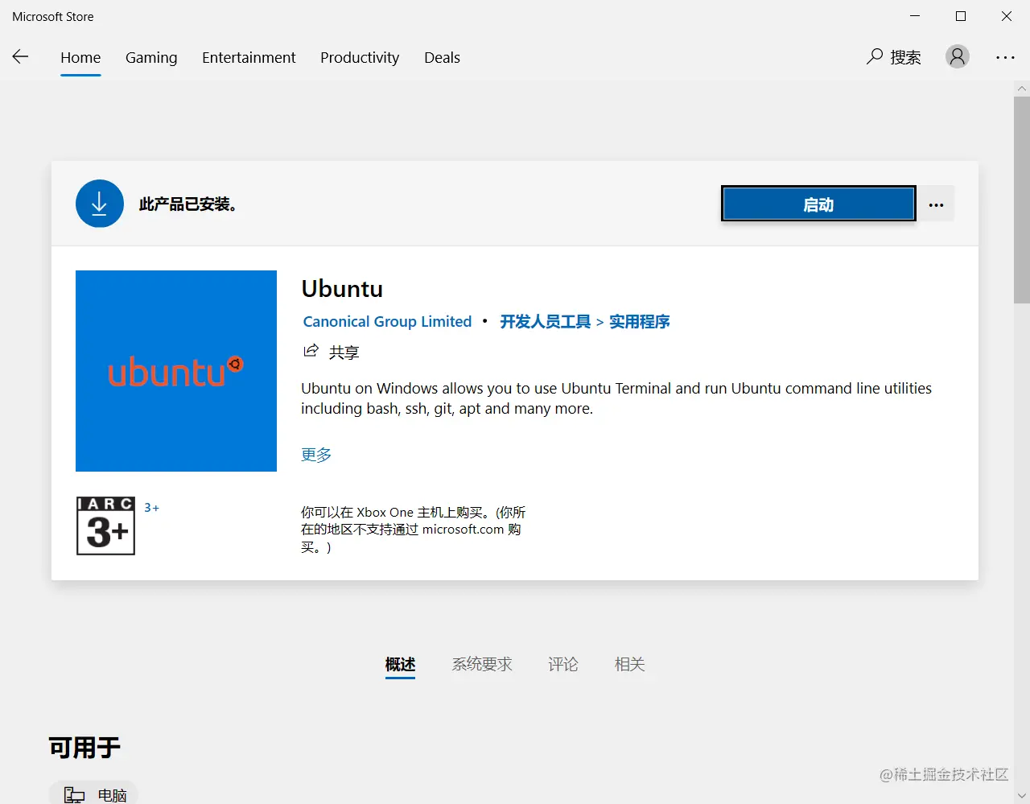Click the 3+ age rating link
The image size is (1030, 804).
point(151,508)
